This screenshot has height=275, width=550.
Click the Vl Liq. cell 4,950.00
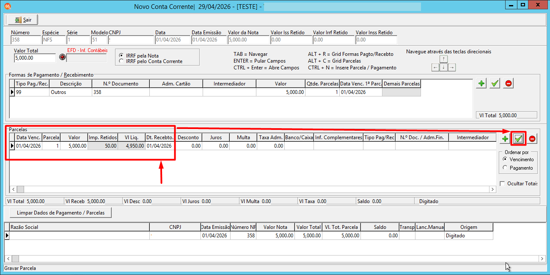click(132, 146)
